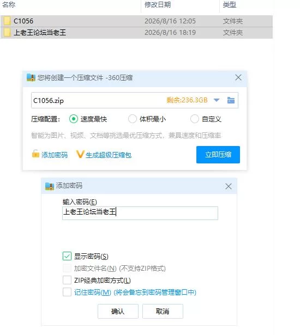Click the 输入密码 password input field
This screenshot has height=335, width=300.
[x=140, y=213]
